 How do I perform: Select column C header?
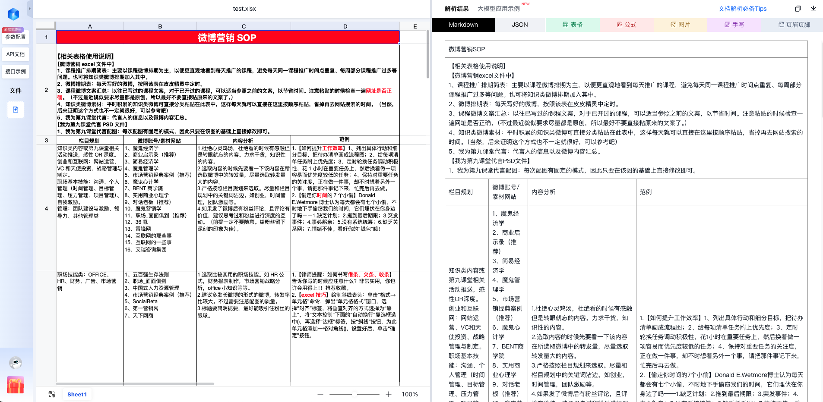[244, 26]
